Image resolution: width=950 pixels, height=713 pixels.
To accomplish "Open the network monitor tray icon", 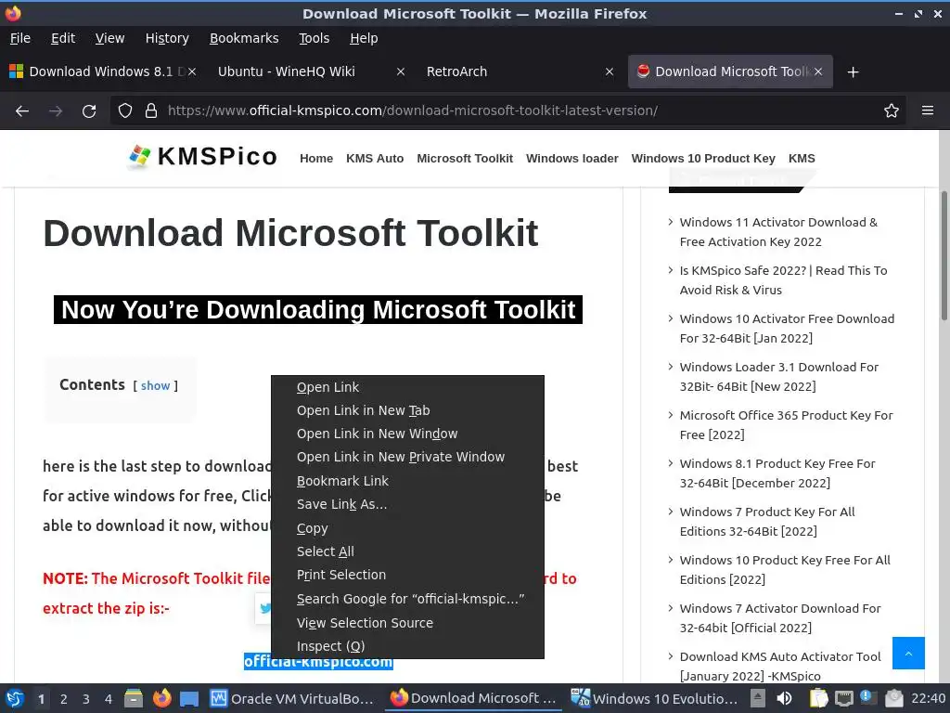I will click(x=843, y=698).
